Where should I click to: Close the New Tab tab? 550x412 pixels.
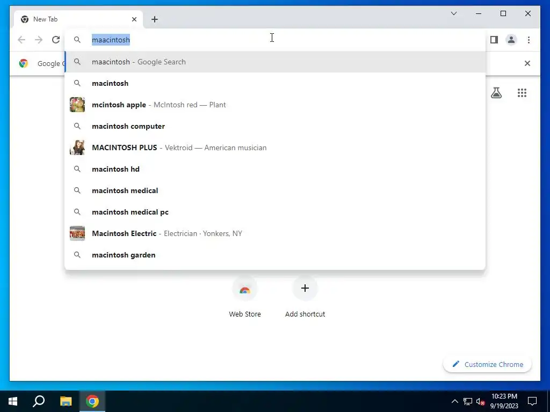(x=134, y=19)
